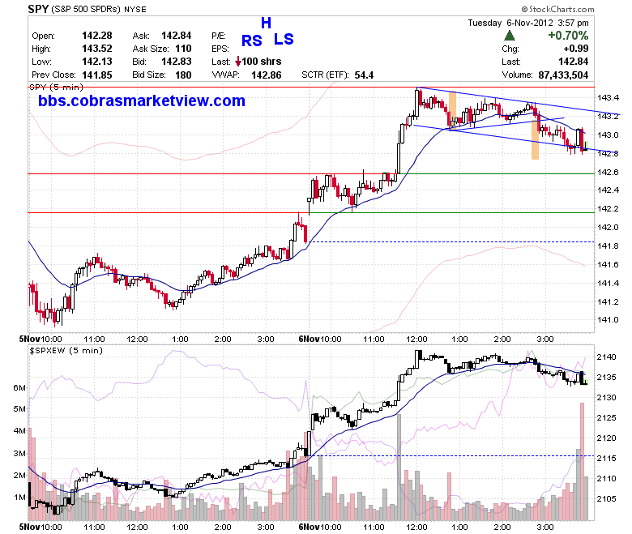This screenshot has width=632, height=534.
Task: Click the tall pink volume spike near close
Action: point(582,461)
